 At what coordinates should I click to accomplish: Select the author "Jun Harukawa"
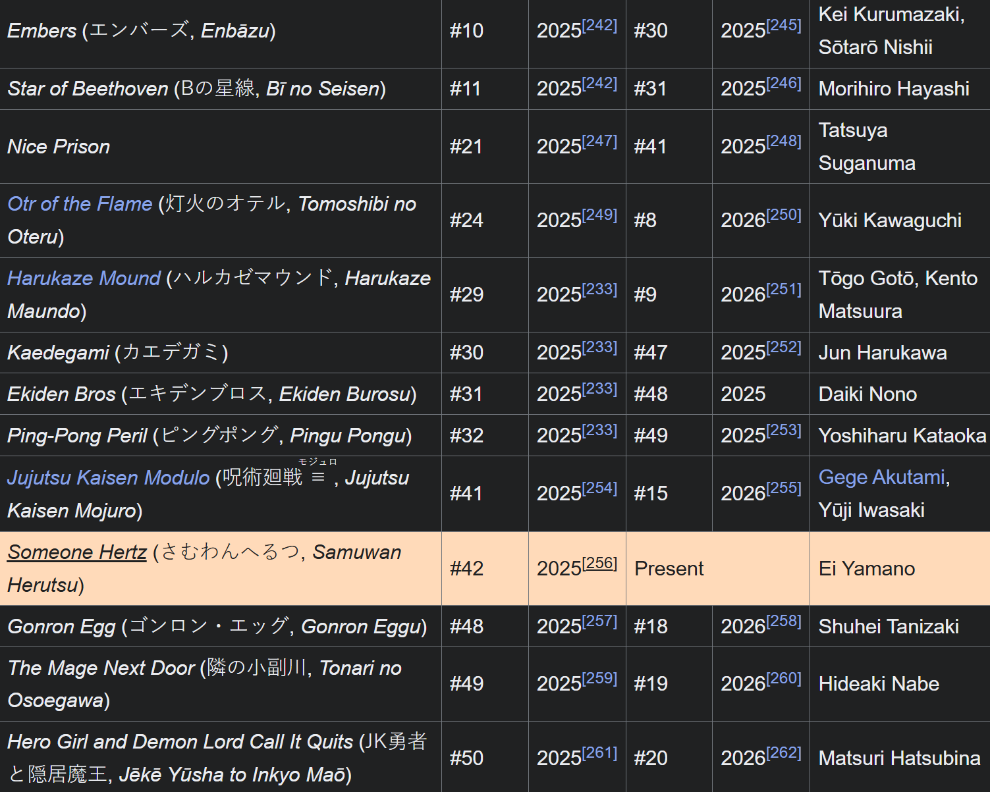(x=883, y=353)
